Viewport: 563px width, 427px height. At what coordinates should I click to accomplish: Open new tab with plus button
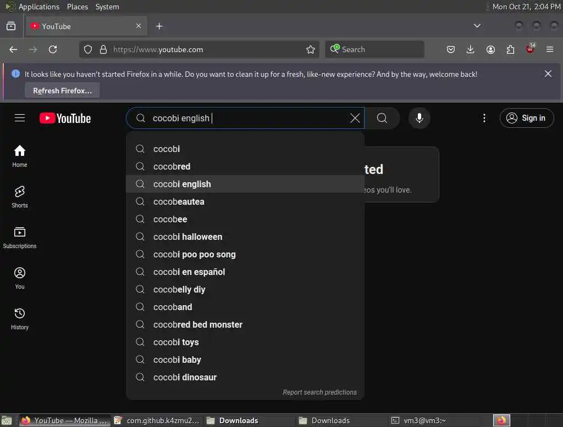[159, 26]
